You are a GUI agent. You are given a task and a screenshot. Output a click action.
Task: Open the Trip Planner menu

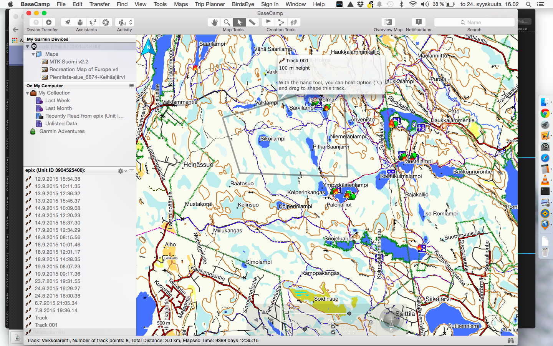coord(210,4)
